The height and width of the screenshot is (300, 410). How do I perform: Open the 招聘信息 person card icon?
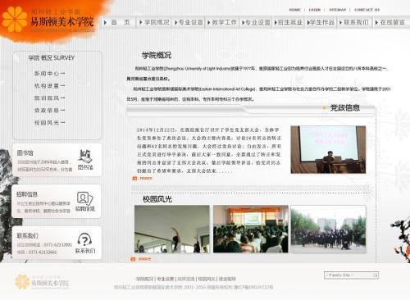pyautogui.click(x=85, y=198)
